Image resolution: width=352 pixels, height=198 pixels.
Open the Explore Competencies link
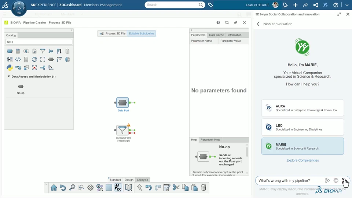(302, 160)
